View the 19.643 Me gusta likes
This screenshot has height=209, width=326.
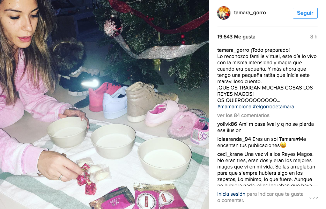pos(236,37)
